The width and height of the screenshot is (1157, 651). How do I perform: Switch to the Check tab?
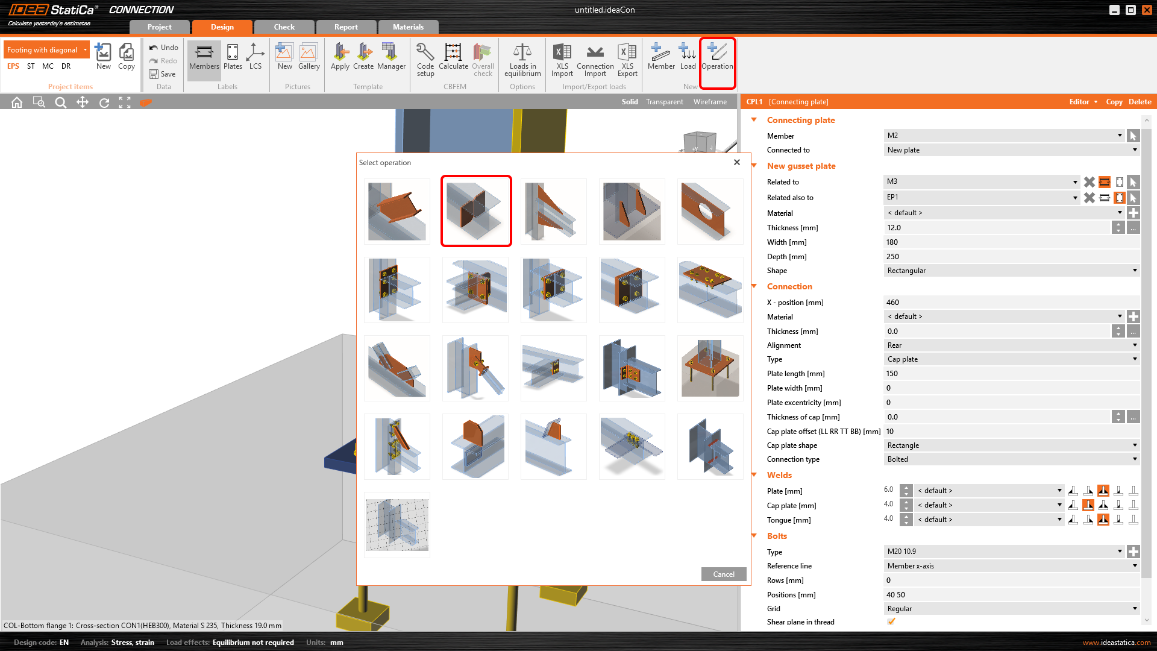tap(284, 27)
